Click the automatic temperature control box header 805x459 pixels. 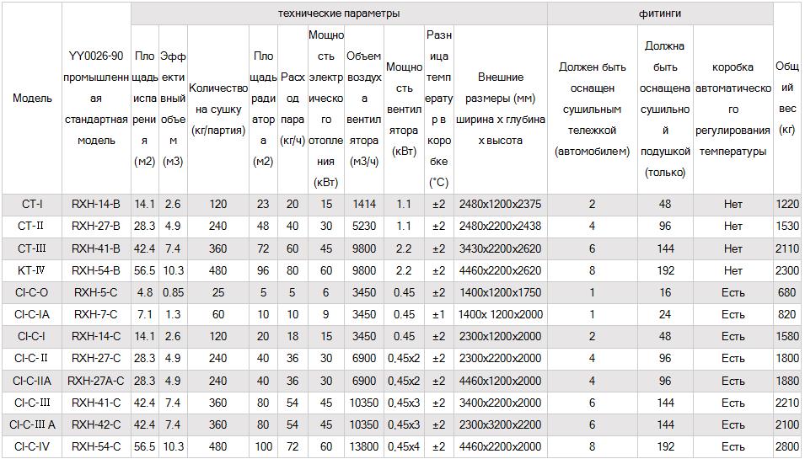733,109
